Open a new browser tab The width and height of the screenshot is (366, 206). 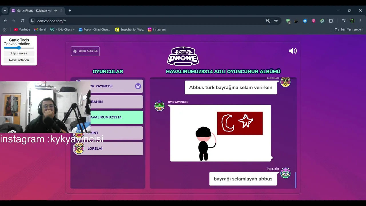click(x=70, y=11)
